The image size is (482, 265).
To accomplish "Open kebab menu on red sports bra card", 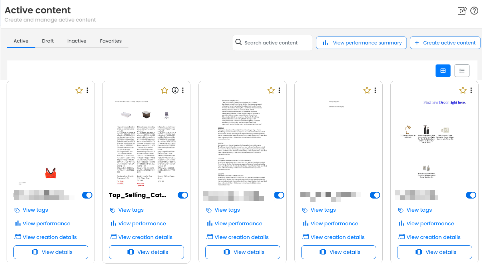I will [87, 90].
